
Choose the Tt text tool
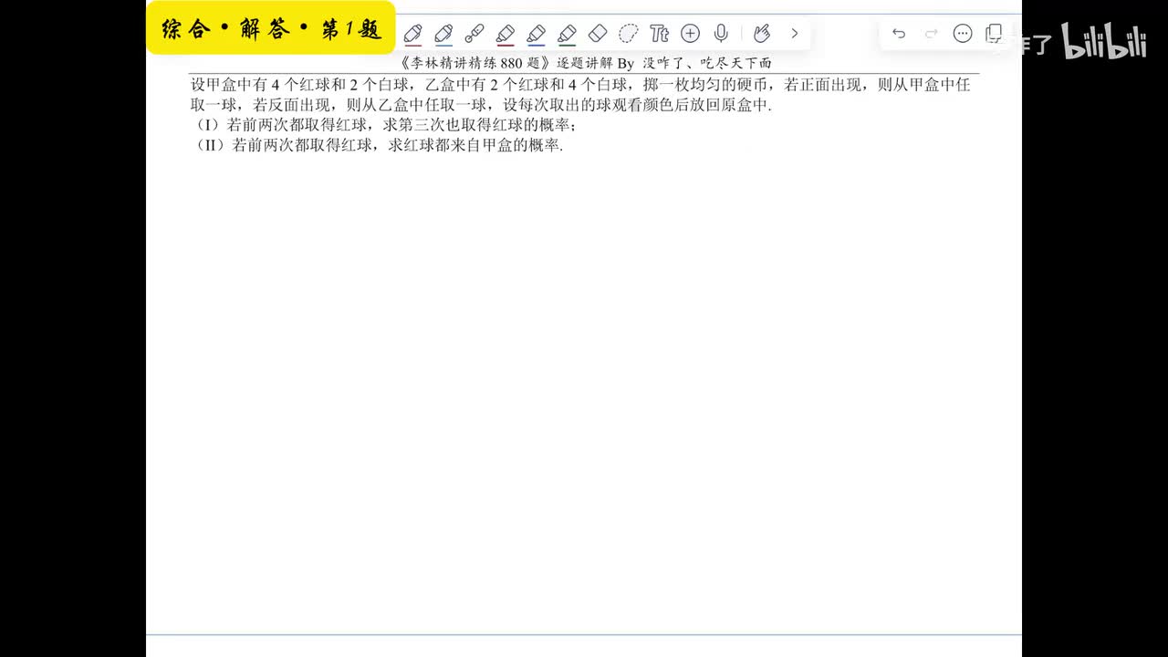pos(660,34)
